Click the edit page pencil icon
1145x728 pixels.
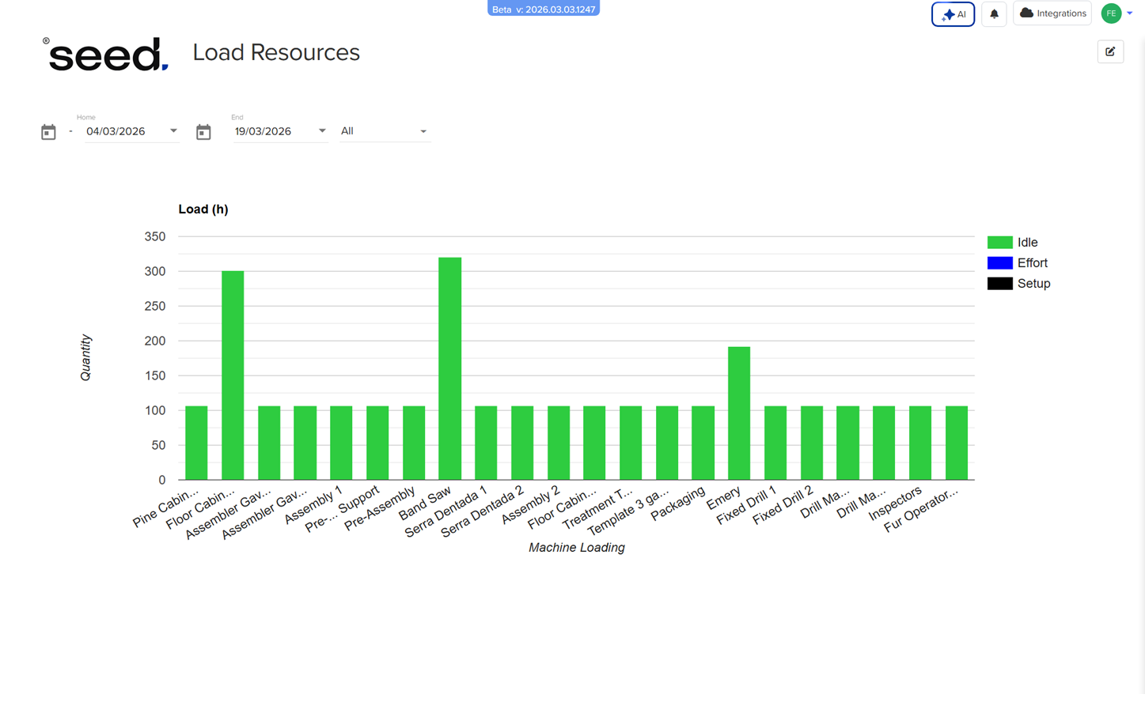pyautogui.click(x=1110, y=52)
